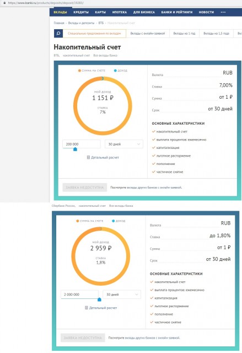
Task: Click the padlock icon in the address bar
Action: (x=4, y=3)
